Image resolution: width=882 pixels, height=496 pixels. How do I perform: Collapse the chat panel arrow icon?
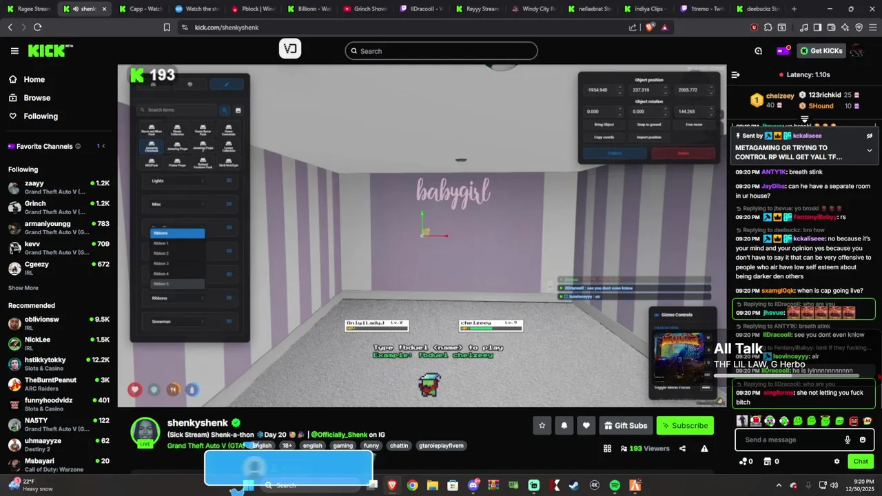tap(735, 74)
